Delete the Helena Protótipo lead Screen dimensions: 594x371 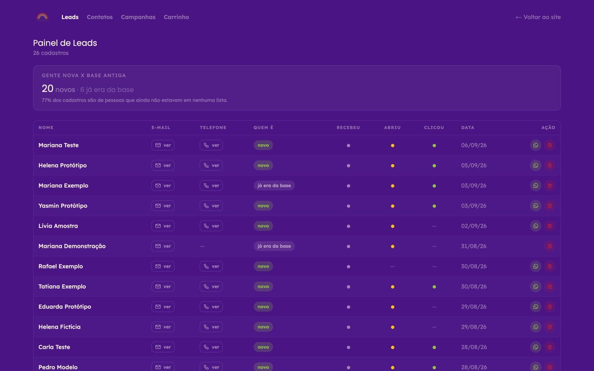(x=549, y=165)
